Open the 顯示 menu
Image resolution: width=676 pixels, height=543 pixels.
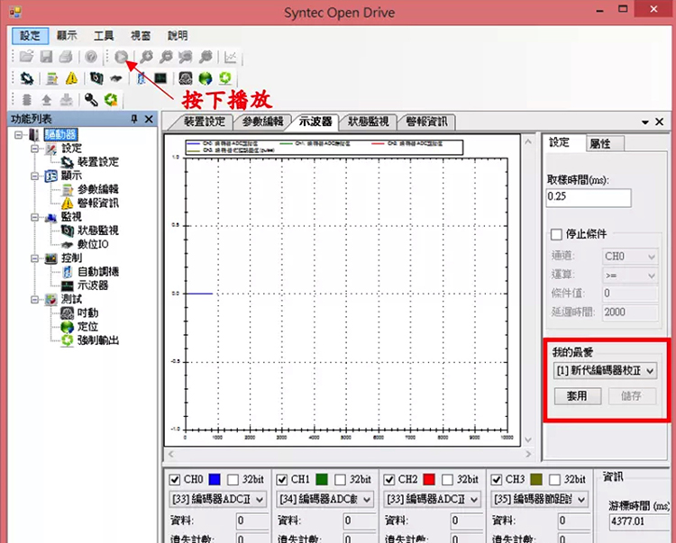[67, 35]
